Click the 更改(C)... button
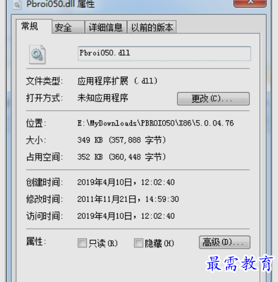The height and width of the screenshot is (282, 278). (213, 98)
